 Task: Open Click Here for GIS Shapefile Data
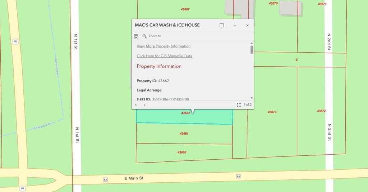165,56
